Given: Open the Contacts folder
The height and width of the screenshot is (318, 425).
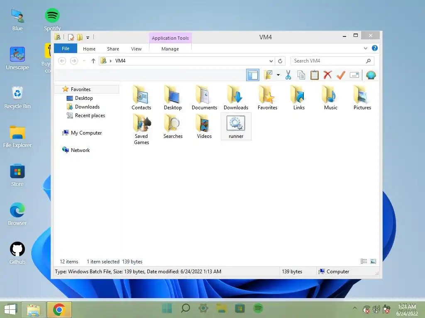Looking at the screenshot, I should coord(141,98).
